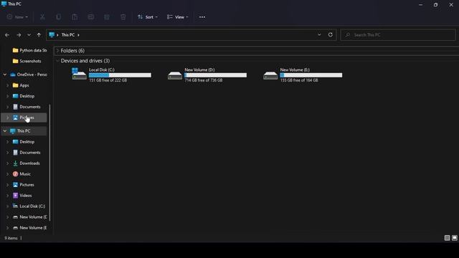Viewport: 459px width, 258px height.
Task: Switch to large icons view in status bar
Action: click(x=454, y=238)
